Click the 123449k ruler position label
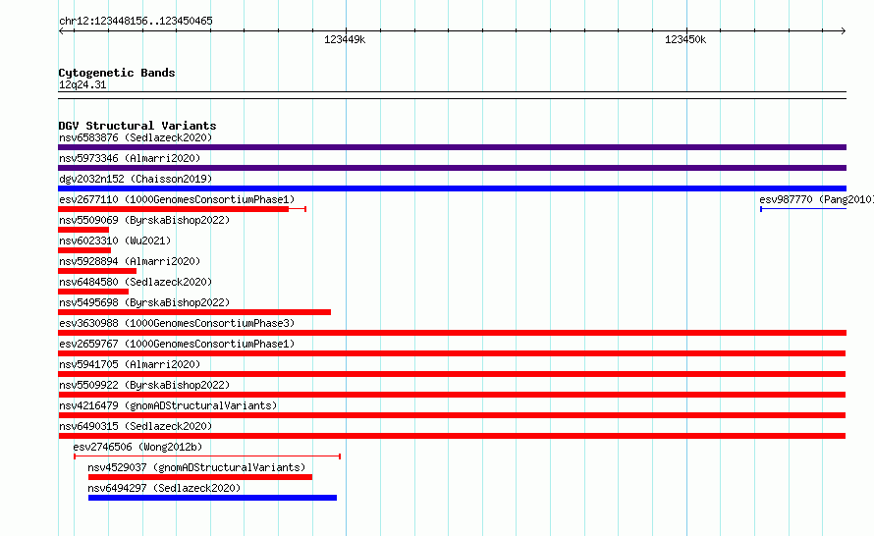This screenshot has height=536, width=874. [x=345, y=39]
